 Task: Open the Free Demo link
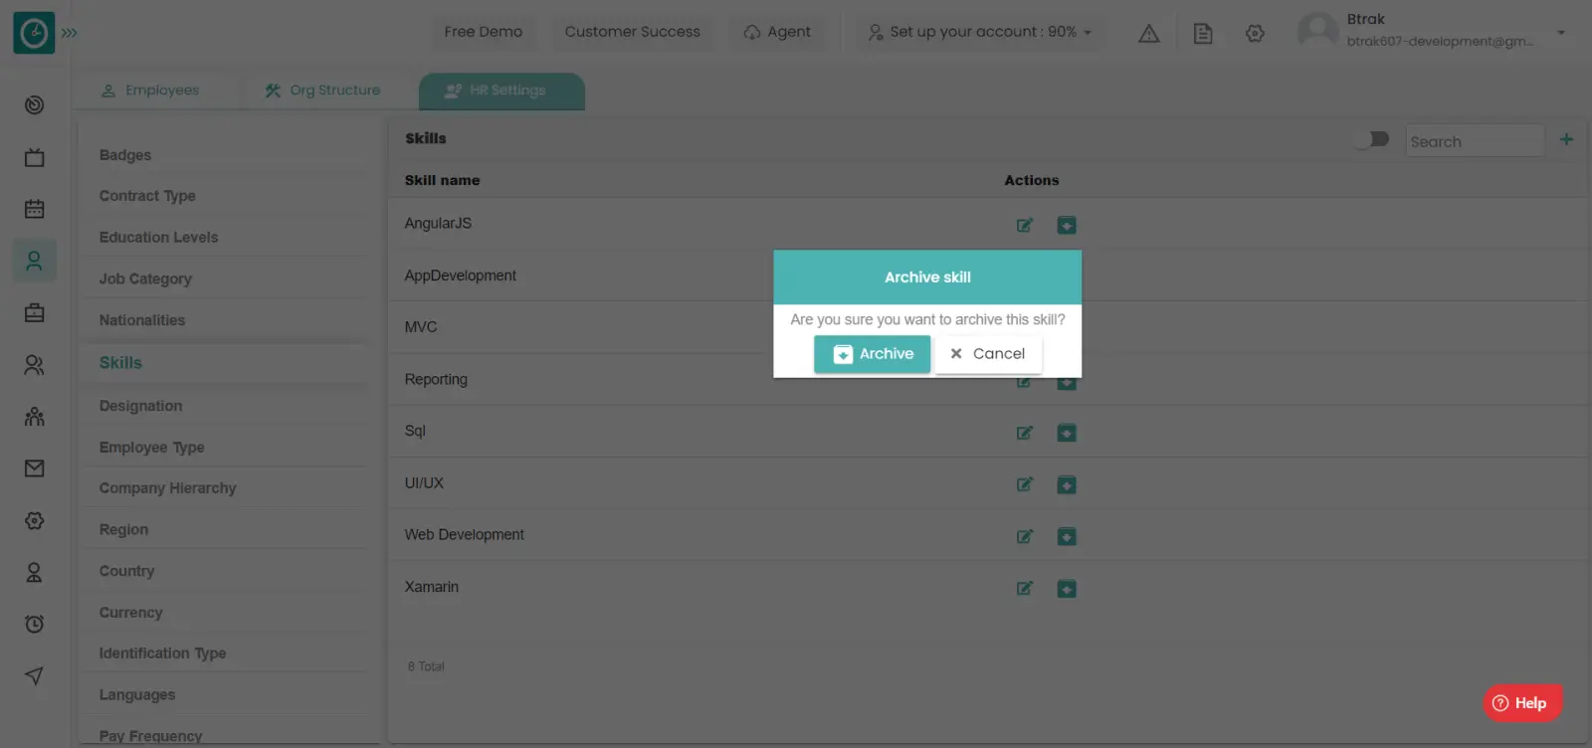click(483, 32)
